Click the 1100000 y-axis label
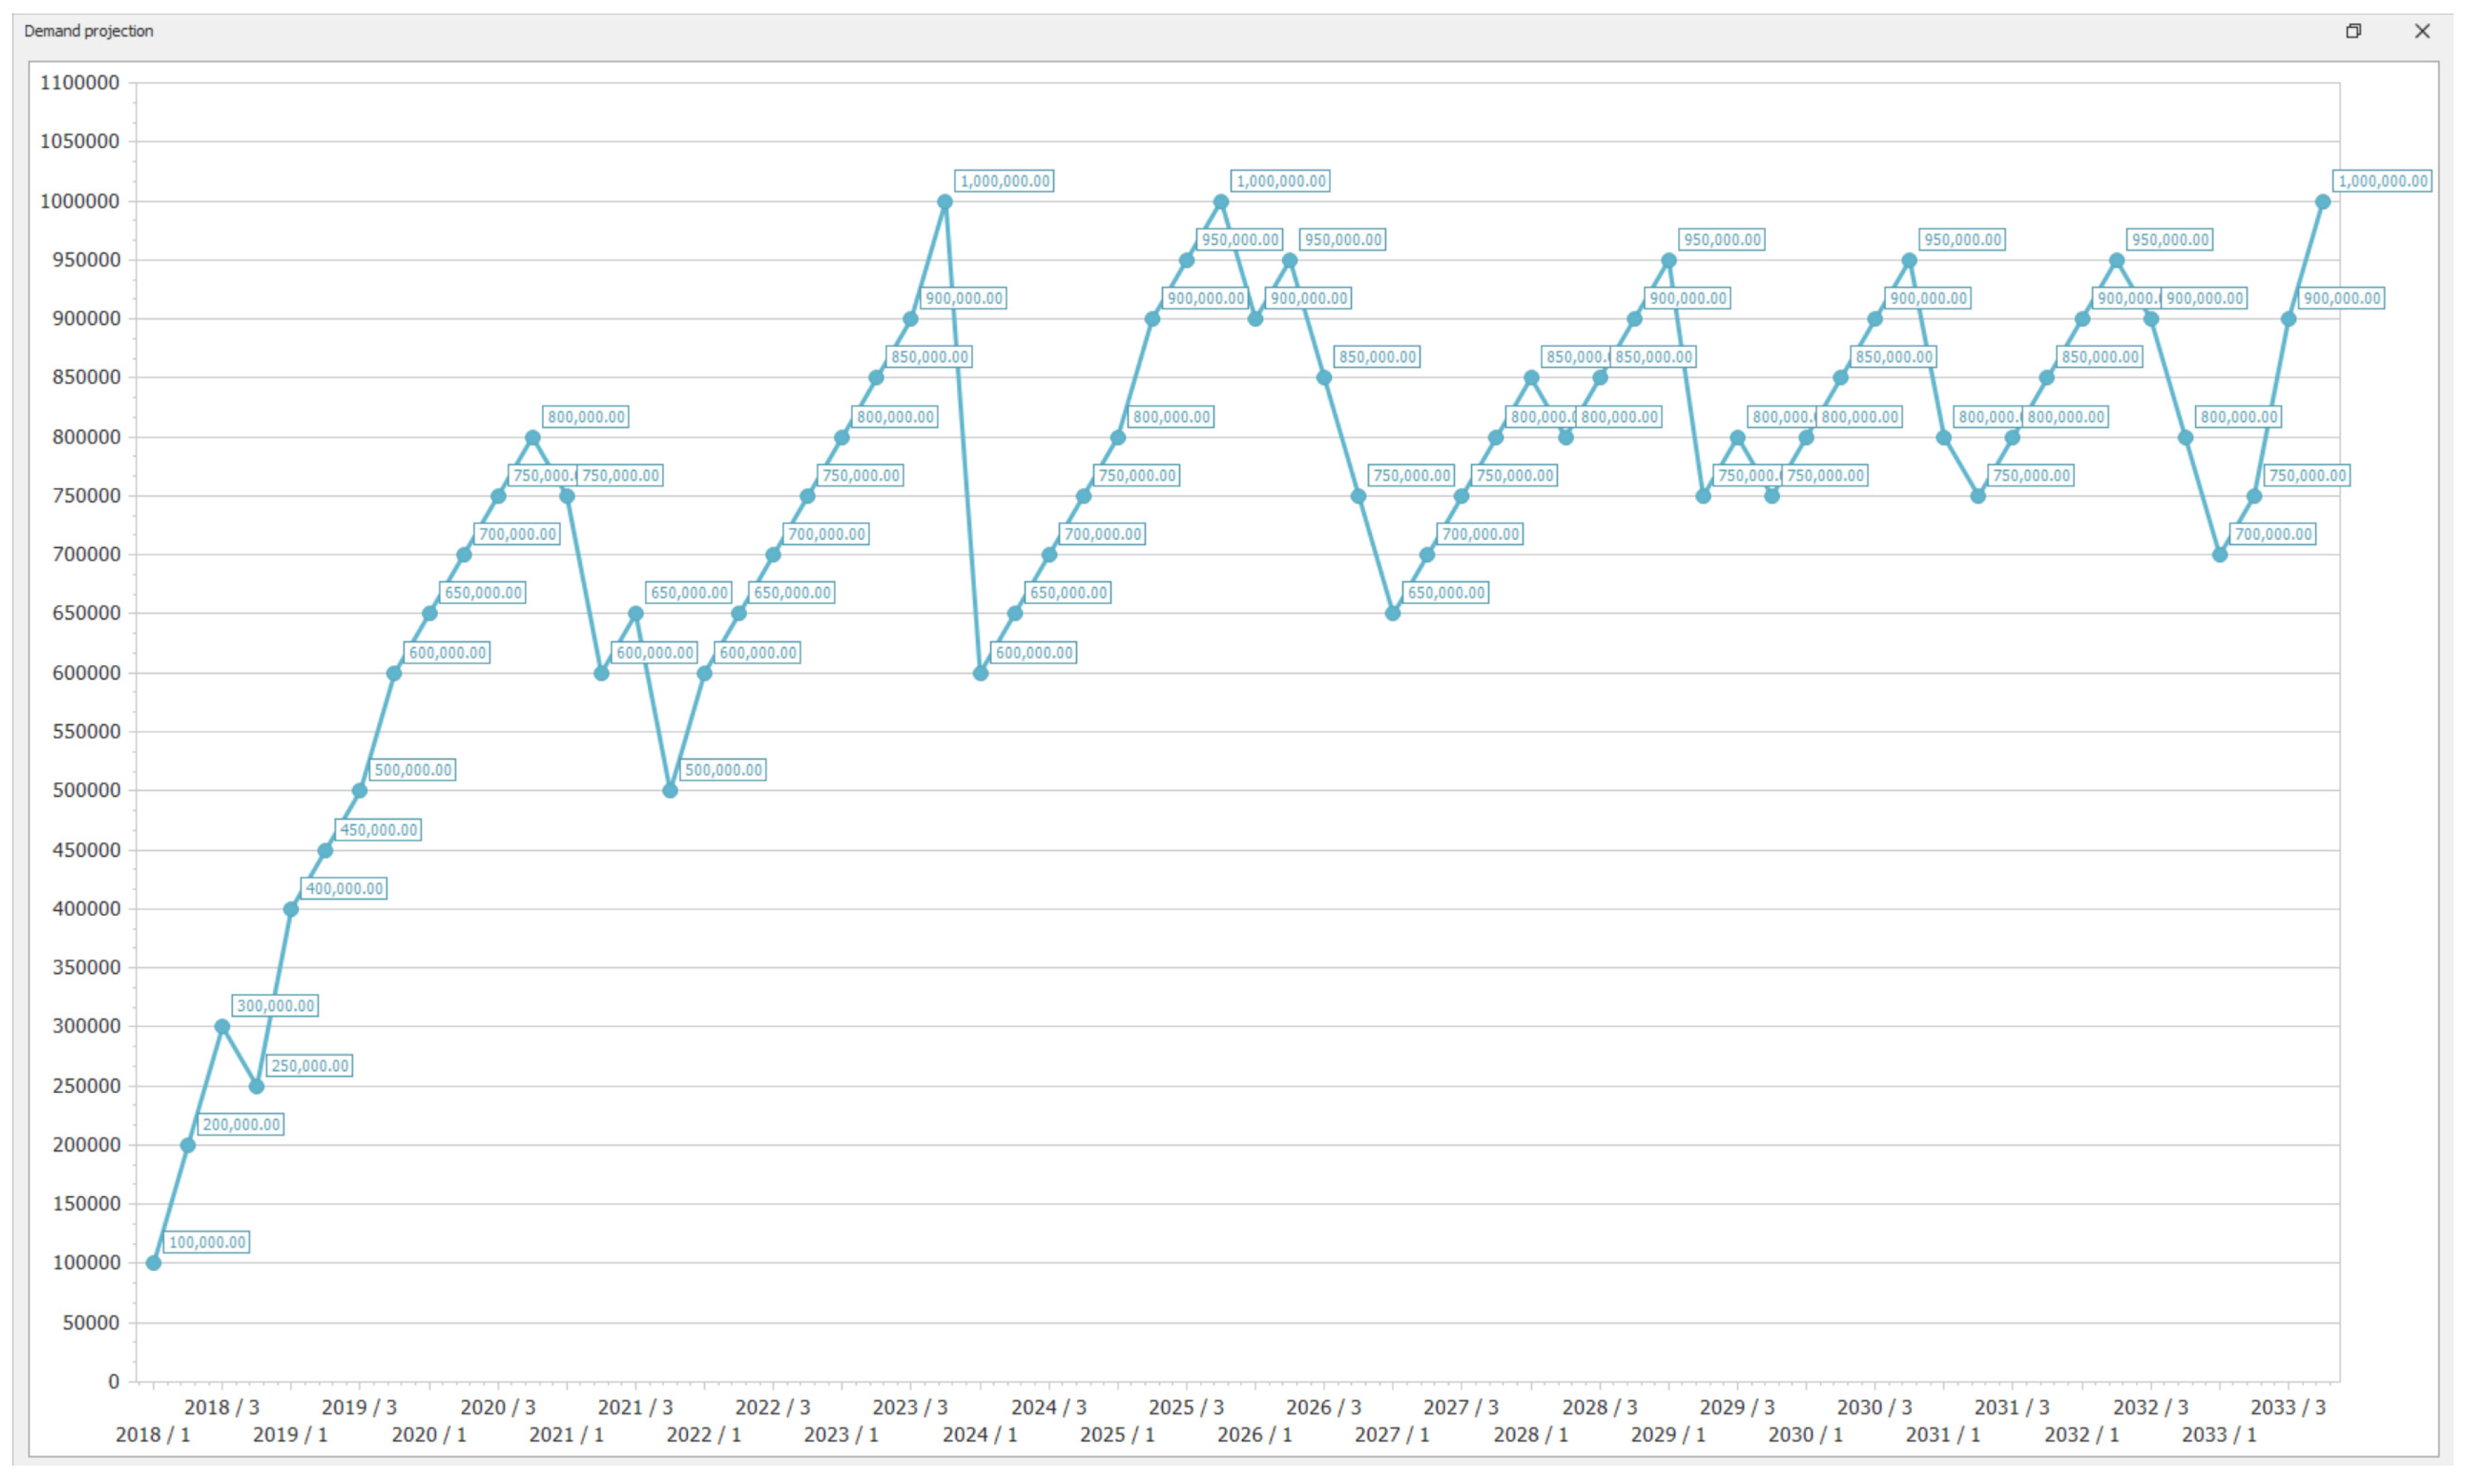Viewport: 2470px width, 1484px height. 79,83
